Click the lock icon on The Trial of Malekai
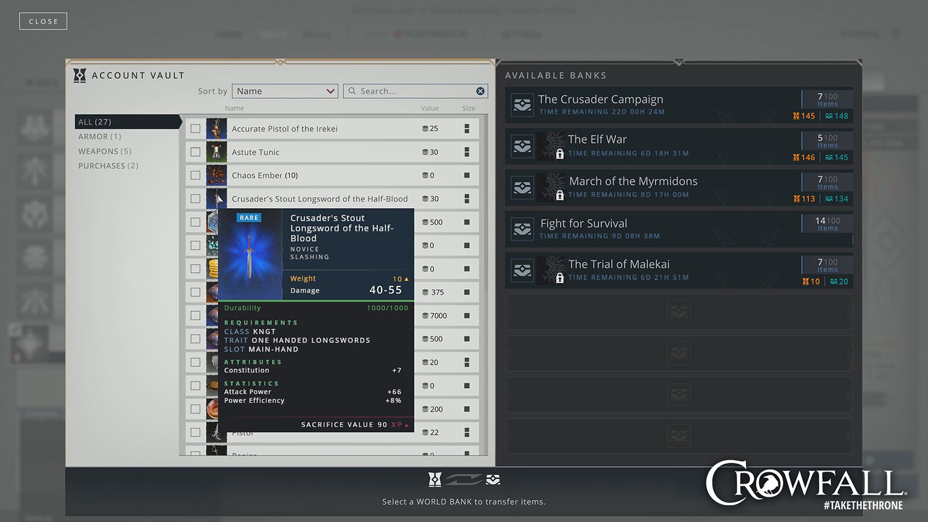Screen dimensions: 928x522 (x=560, y=278)
